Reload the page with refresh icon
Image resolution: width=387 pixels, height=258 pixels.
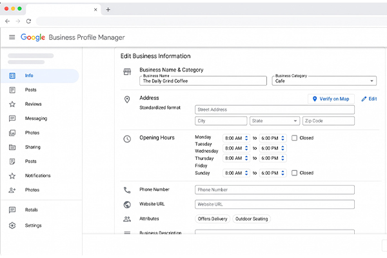pos(28,21)
